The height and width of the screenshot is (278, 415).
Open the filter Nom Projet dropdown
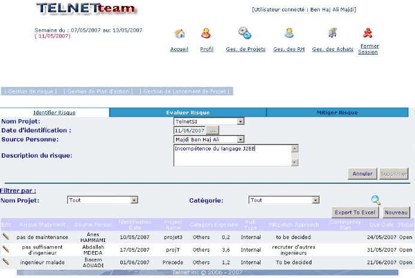click(x=134, y=200)
